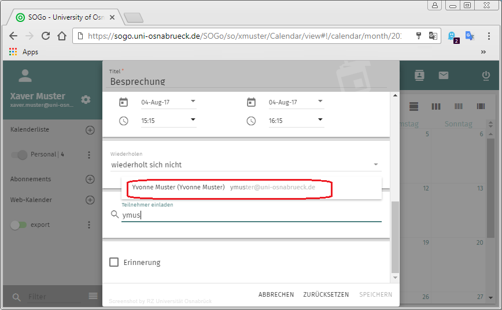502x310 pixels.
Task: Add a new calendar to Kalenderliste
Action: pyautogui.click(x=90, y=130)
